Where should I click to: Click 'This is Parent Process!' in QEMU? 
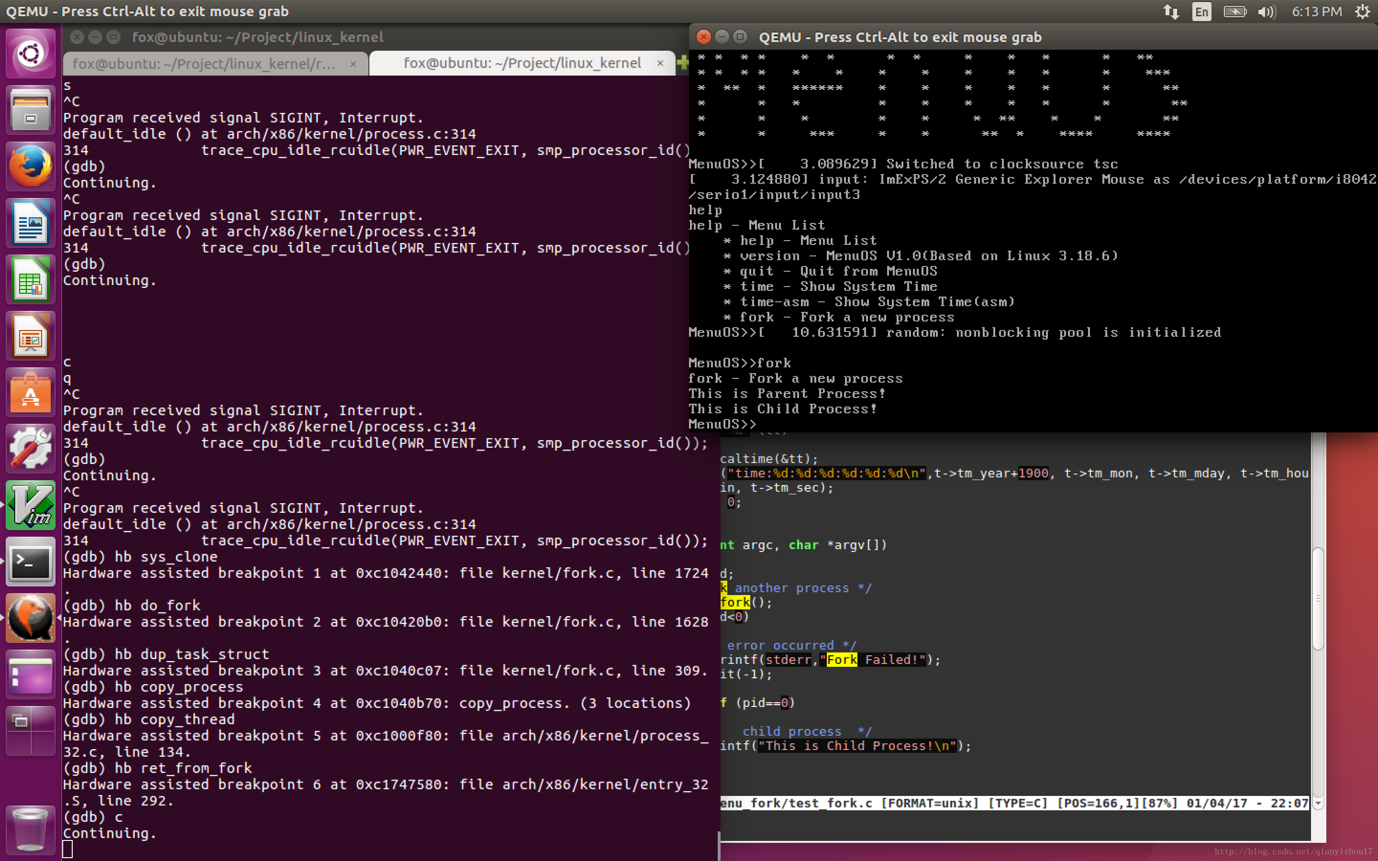pyautogui.click(x=787, y=394)
